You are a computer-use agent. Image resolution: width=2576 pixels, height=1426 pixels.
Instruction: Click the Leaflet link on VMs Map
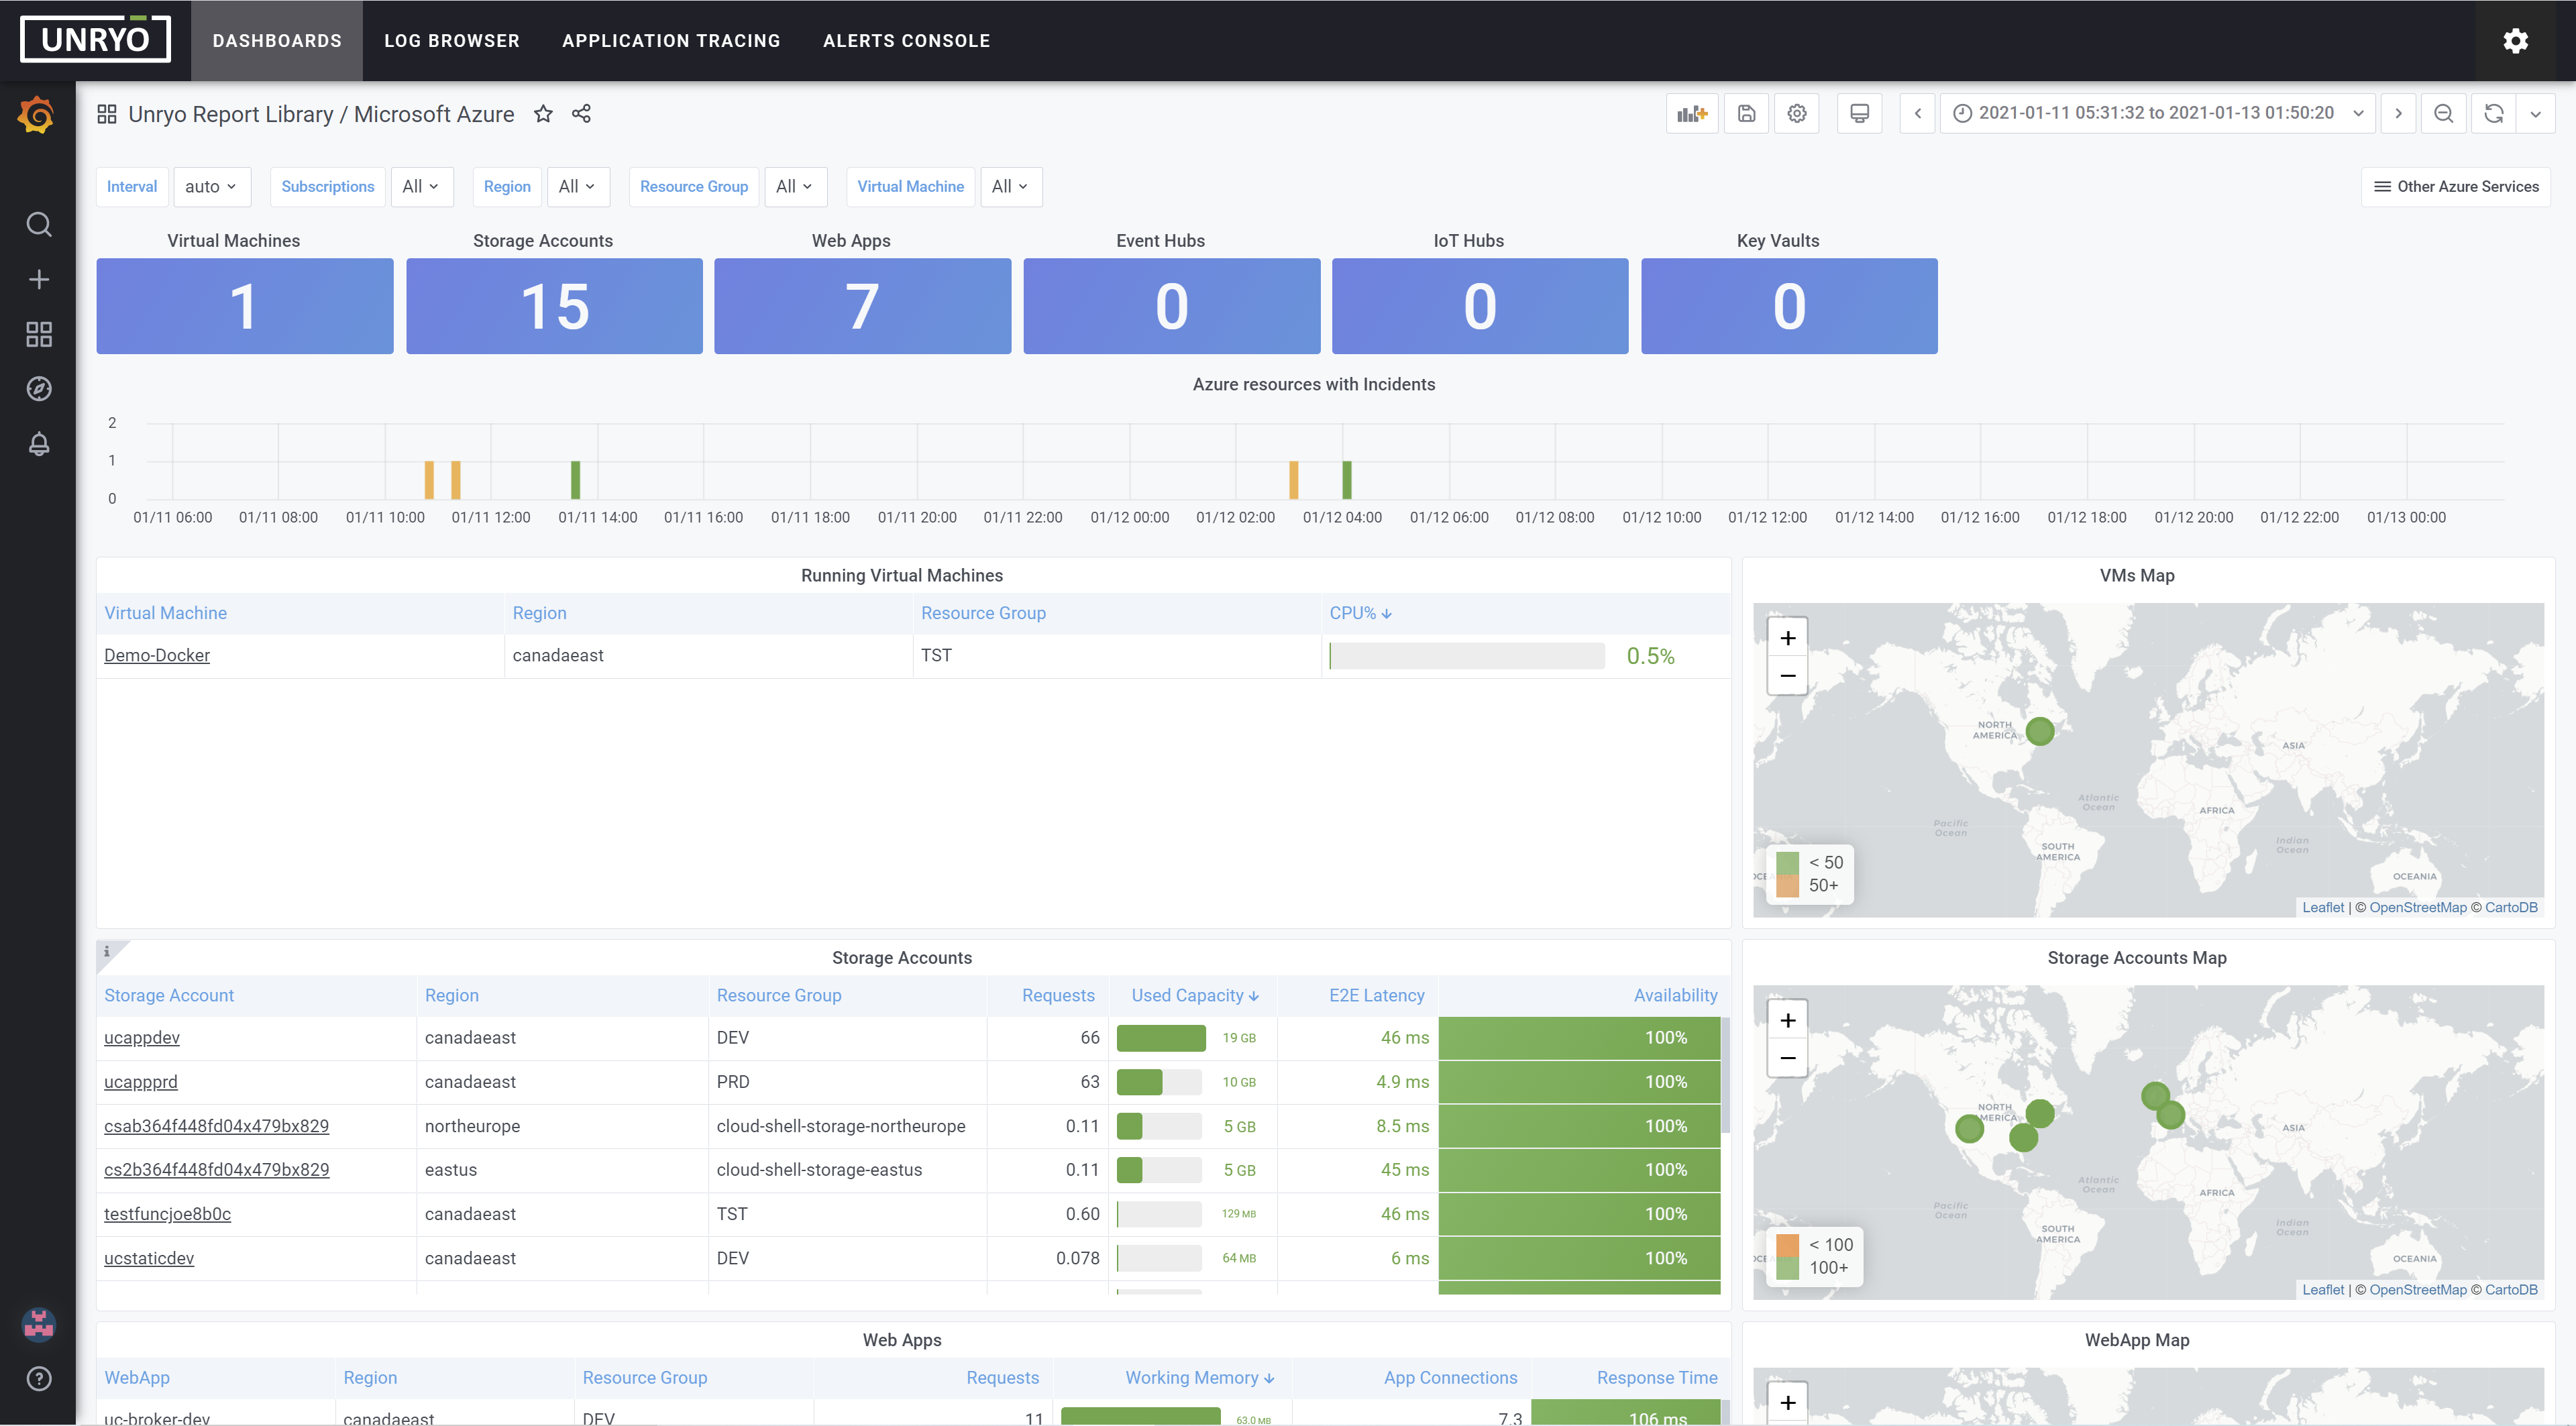tap(2322, 907)
